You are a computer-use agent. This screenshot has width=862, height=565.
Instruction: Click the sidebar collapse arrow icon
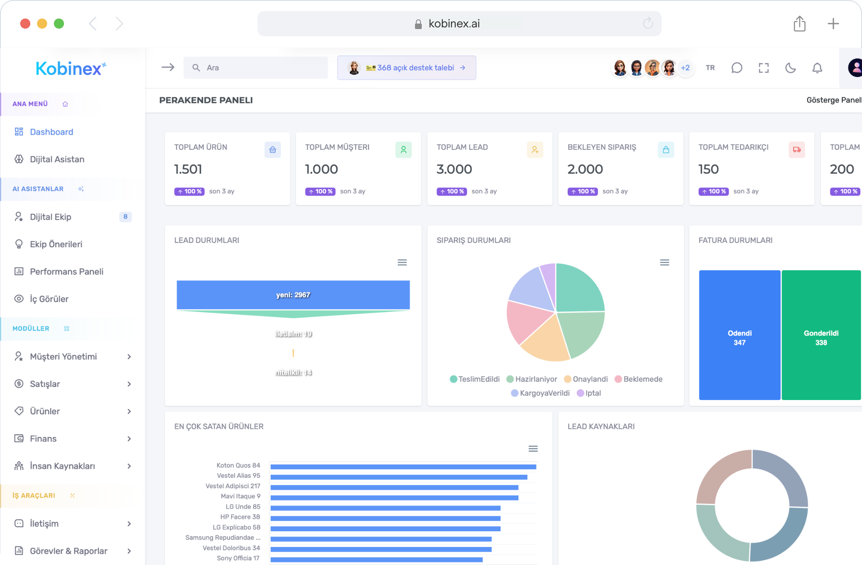click(168, 67)
